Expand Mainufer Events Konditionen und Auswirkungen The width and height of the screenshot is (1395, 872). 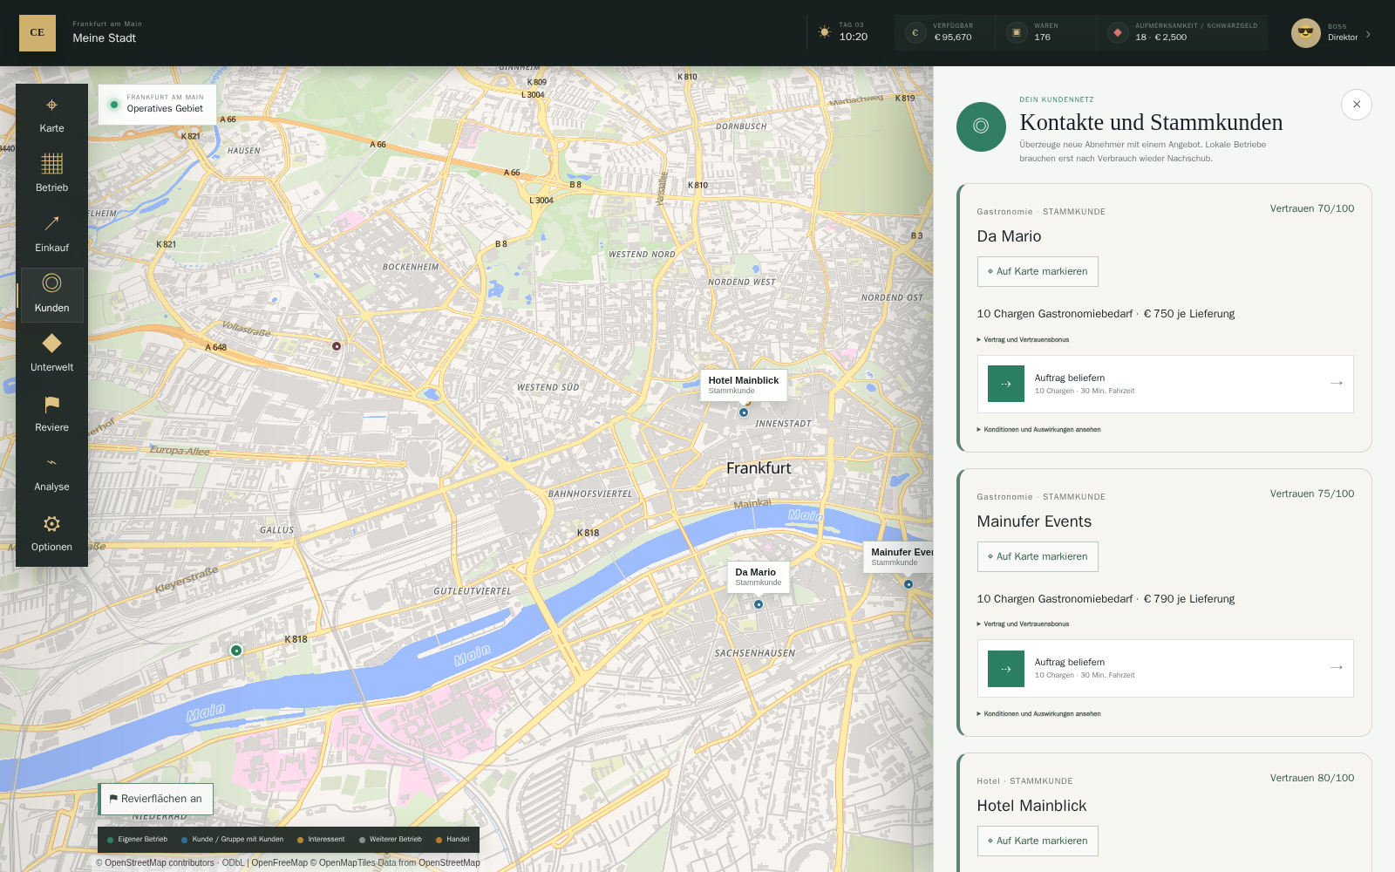(x=1039, y=714)
